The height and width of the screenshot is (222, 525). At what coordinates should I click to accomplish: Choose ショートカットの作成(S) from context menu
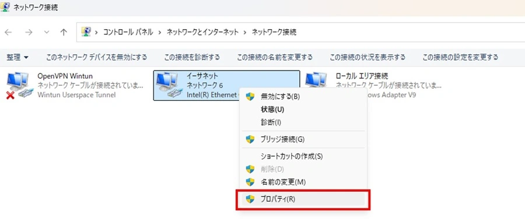click(303, 156)
